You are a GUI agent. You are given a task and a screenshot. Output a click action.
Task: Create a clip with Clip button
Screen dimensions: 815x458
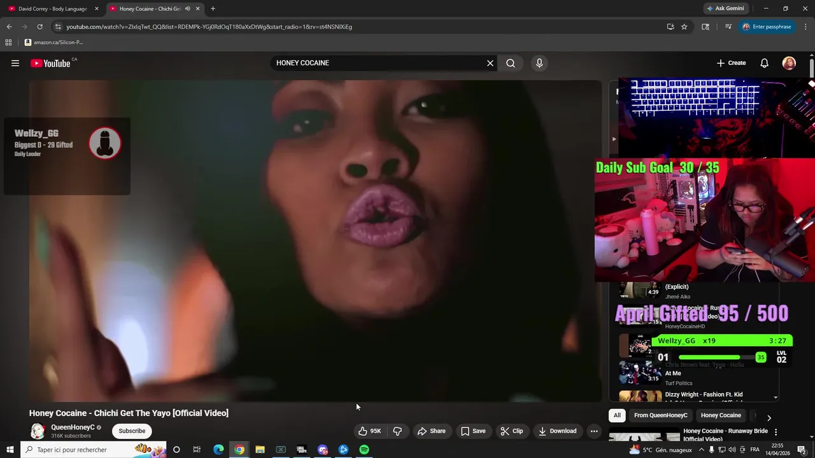(511, 431)
